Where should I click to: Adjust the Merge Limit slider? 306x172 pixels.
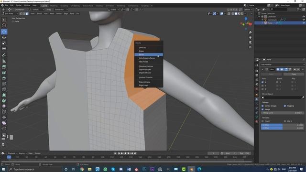tap(283, 113)
